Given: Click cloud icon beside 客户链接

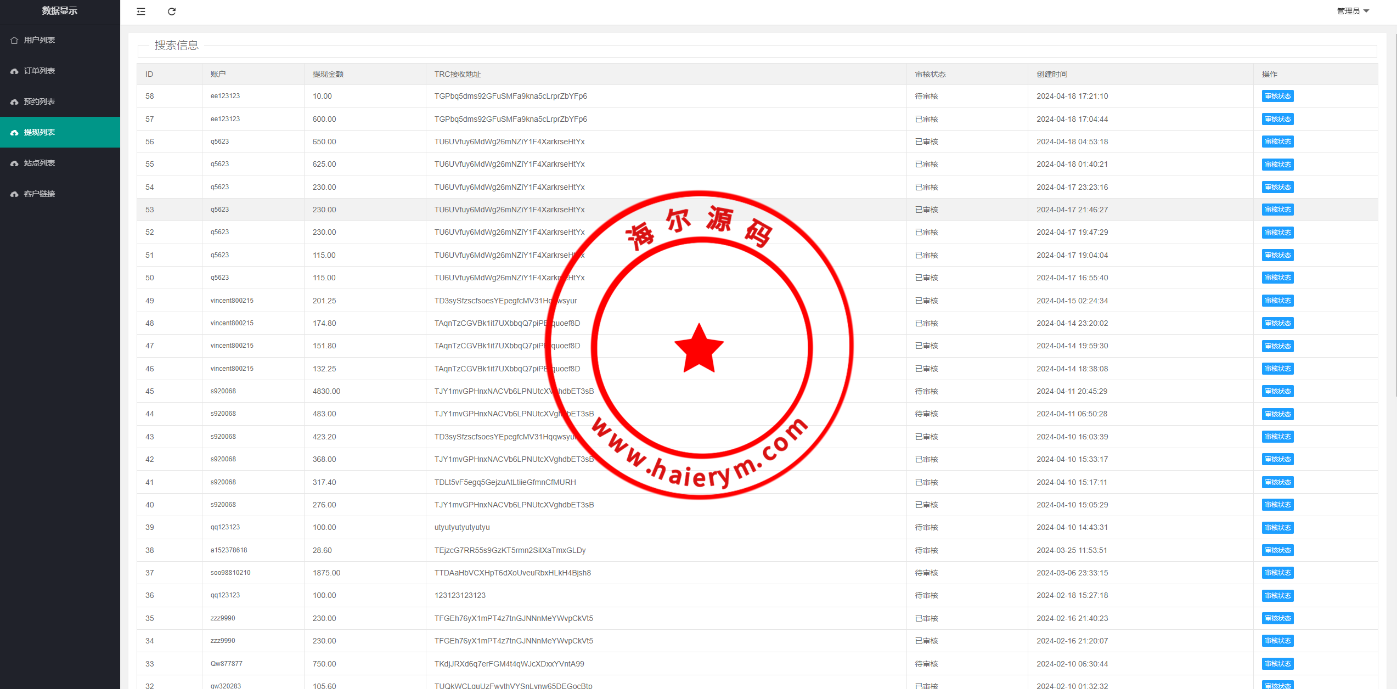Looking at the screenshot, I should (x=14, y=194).
